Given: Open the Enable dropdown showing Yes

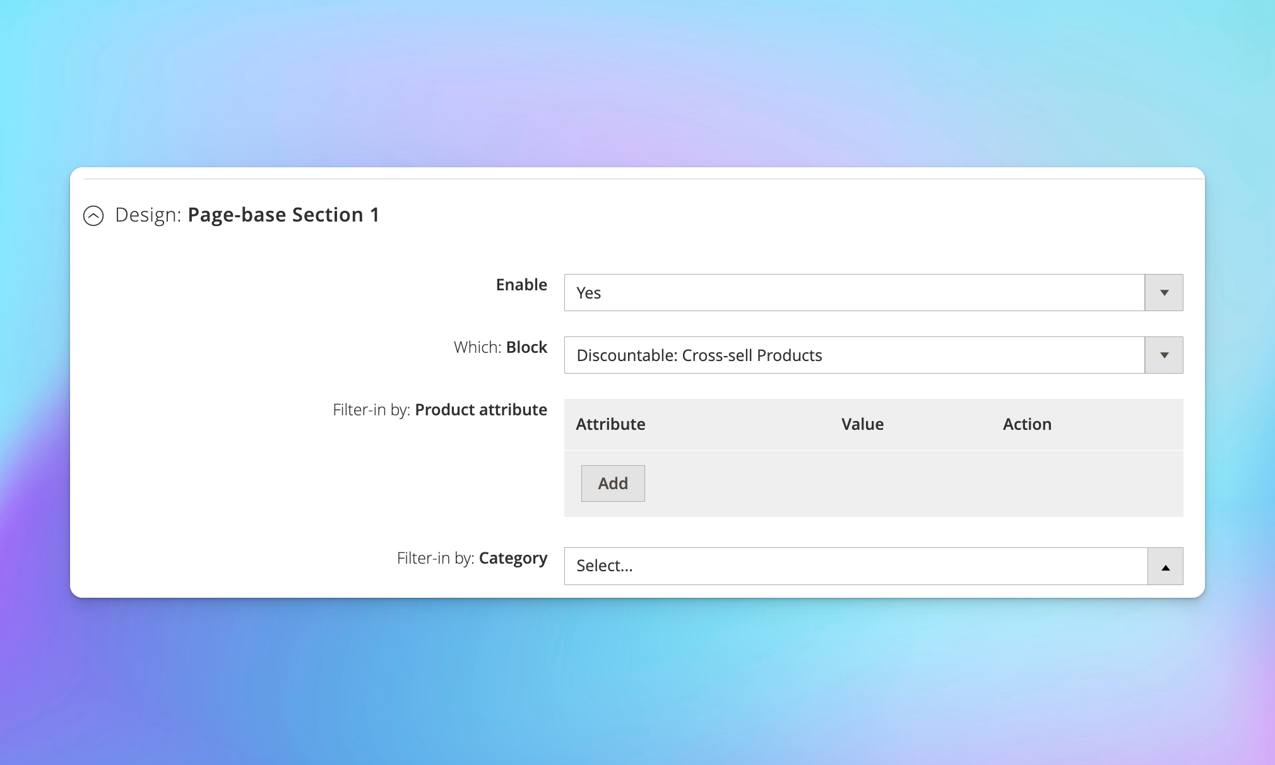Looking at the screenshot, I should pyautogui.click(x=873, y=292).
